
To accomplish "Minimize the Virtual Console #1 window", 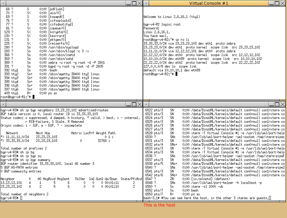I will pos(271,3).
